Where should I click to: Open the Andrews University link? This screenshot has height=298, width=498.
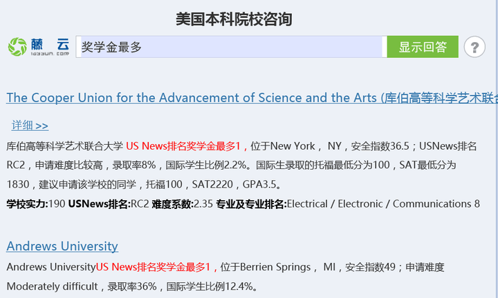click(x=62, y=246)
